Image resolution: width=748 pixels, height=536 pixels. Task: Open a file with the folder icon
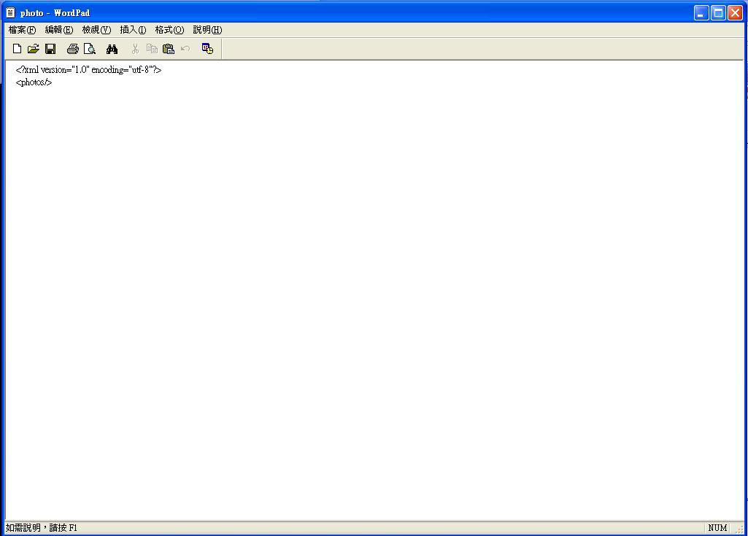pyautogui.click(x=34, y=49)
